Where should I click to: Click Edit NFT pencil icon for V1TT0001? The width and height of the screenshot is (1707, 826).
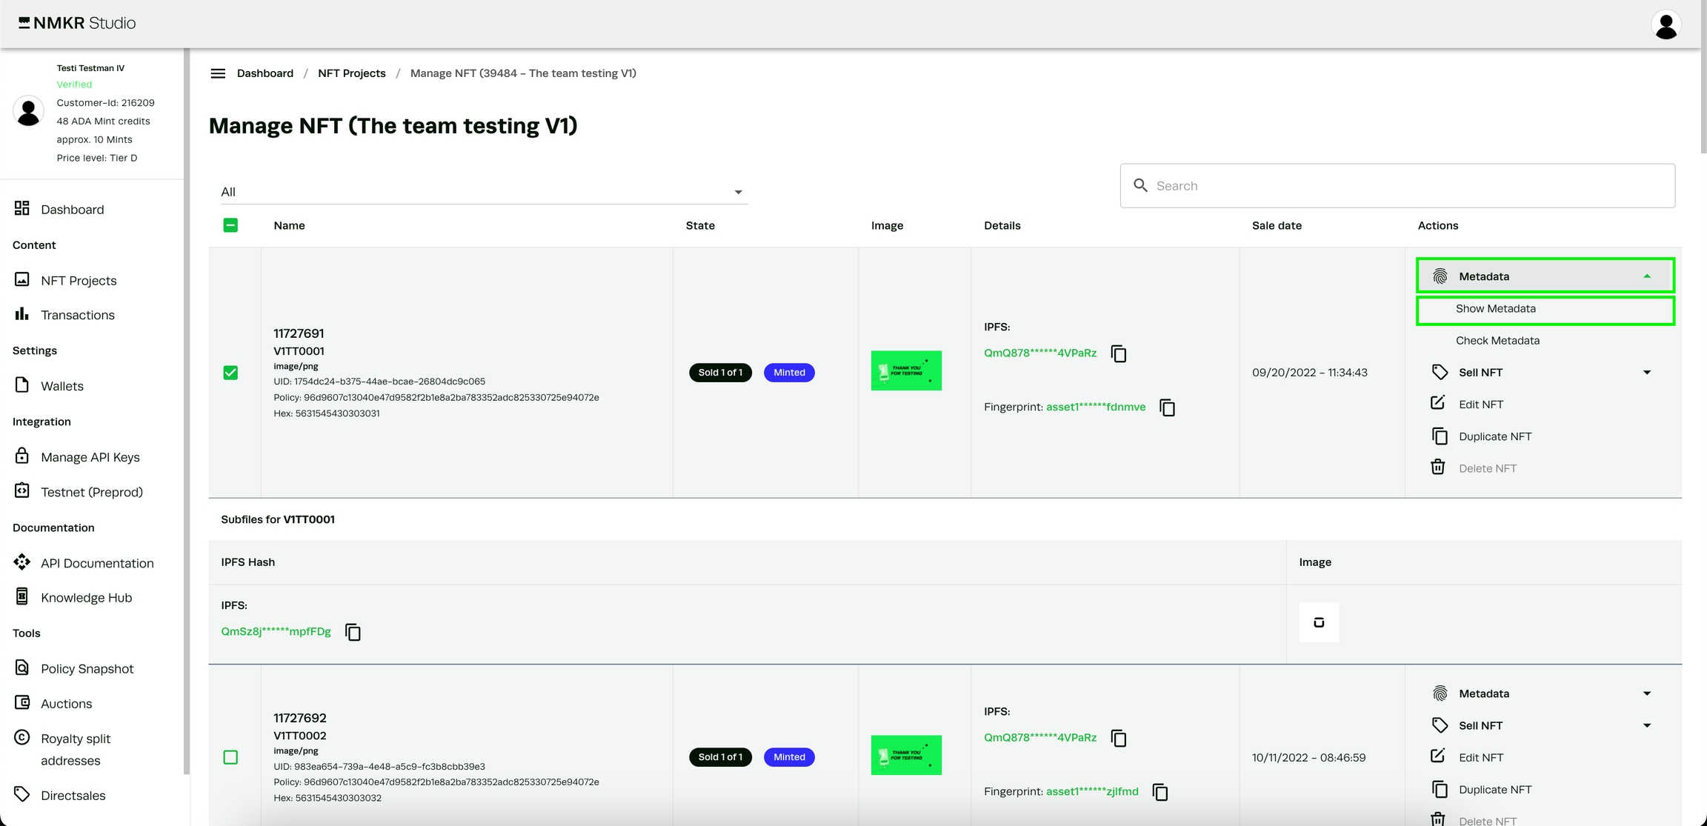click(x=1438, y=404)
